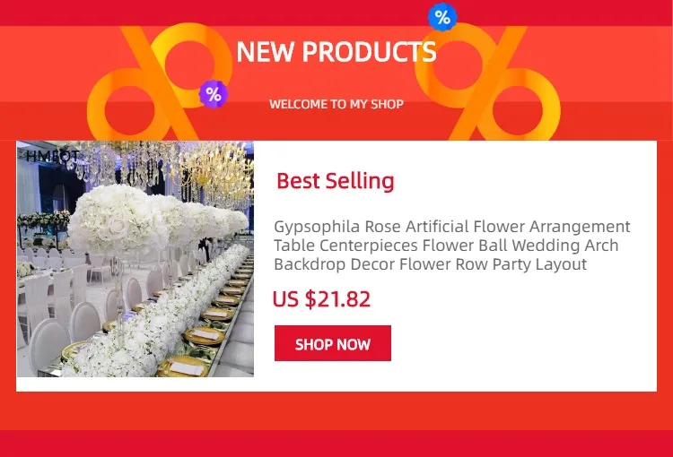Click the dark red bottom banner strip
The height and width of the screenshot is (457, 673).
336,444
